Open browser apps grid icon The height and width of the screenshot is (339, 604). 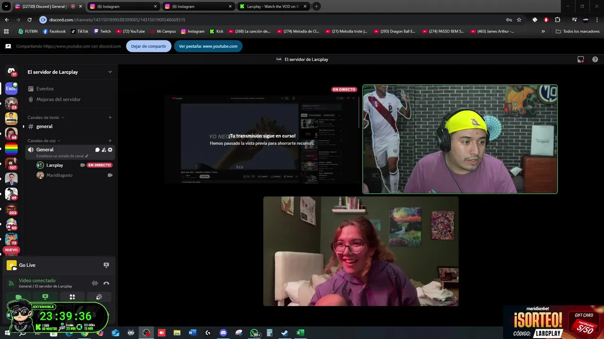click(6, 32)
